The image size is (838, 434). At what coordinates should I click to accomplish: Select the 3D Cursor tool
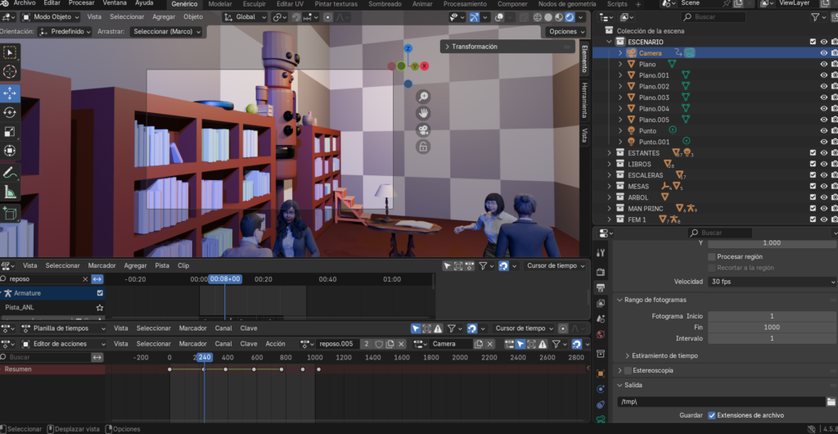point(10,71)
